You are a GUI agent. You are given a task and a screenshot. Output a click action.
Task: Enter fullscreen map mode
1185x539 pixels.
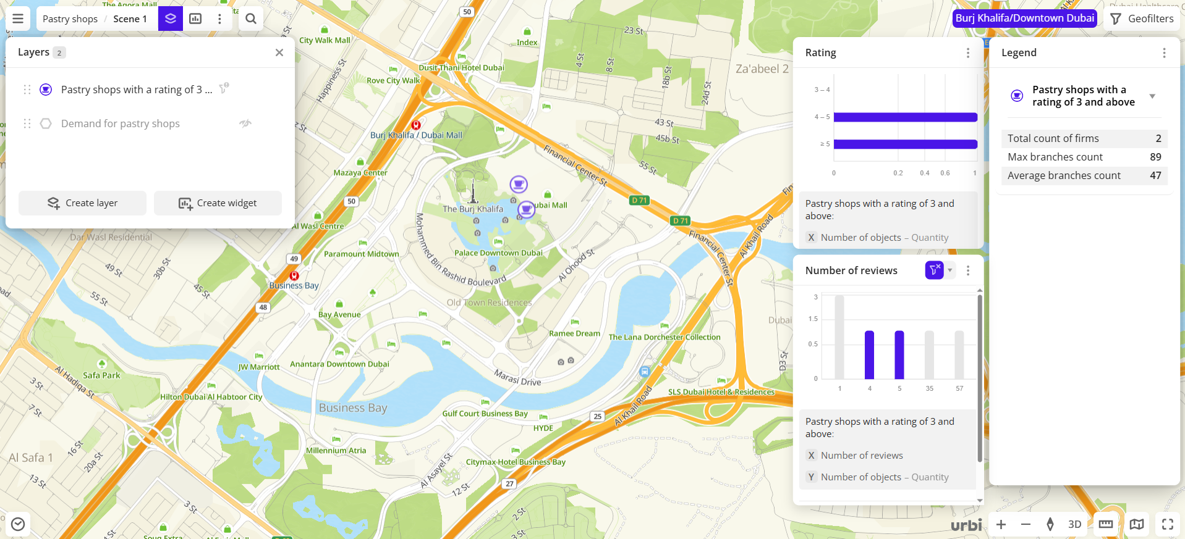click(x=1167, y=524)
